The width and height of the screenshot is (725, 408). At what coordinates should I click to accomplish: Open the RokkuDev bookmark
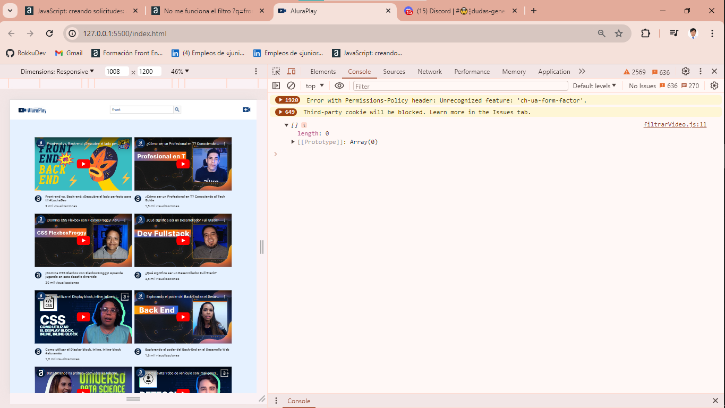(26, 53)
